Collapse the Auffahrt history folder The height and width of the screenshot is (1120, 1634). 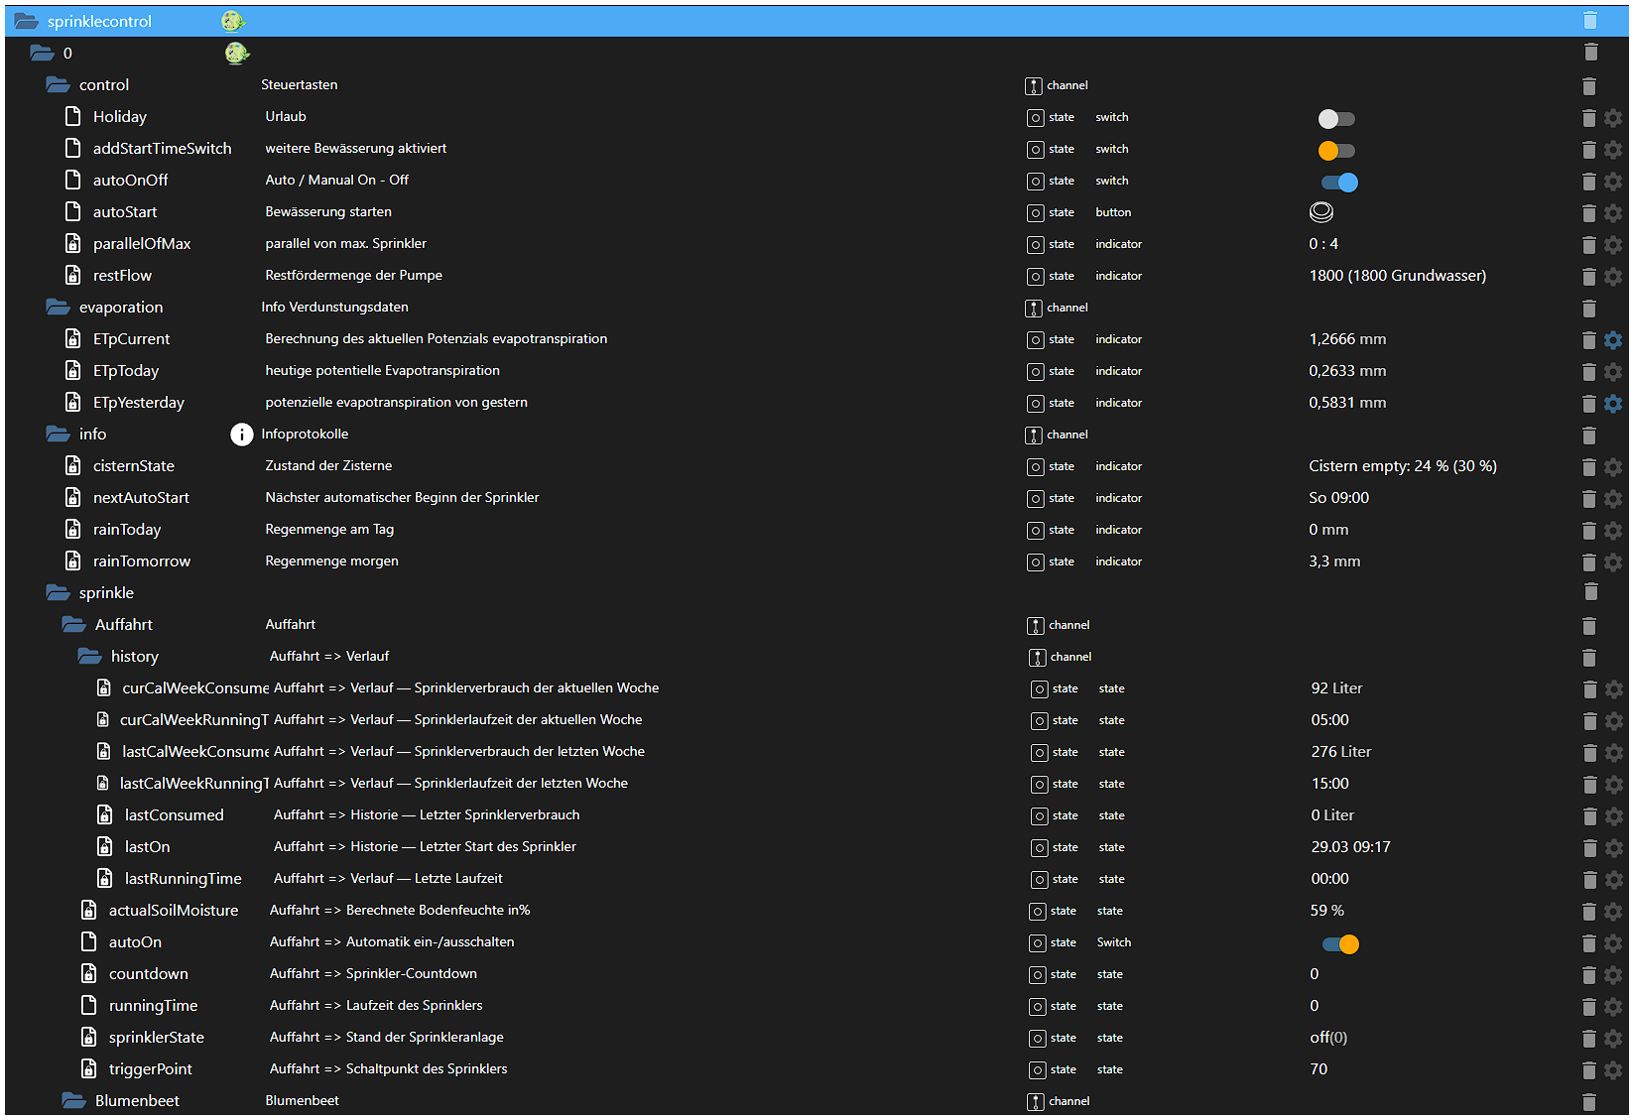tap(89, 657)
